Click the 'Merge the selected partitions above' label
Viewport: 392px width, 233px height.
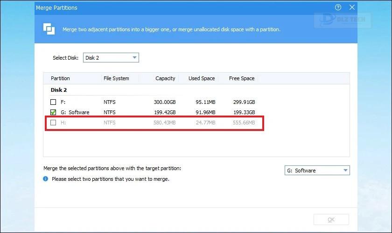[112, 168]
